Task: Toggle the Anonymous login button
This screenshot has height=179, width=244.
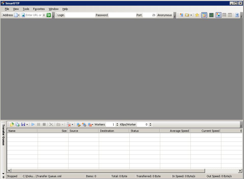Action: point(165,15)
